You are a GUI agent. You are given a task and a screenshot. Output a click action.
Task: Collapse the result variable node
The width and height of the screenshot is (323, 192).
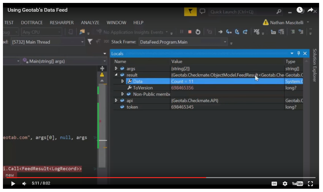[x=116, y=75]
